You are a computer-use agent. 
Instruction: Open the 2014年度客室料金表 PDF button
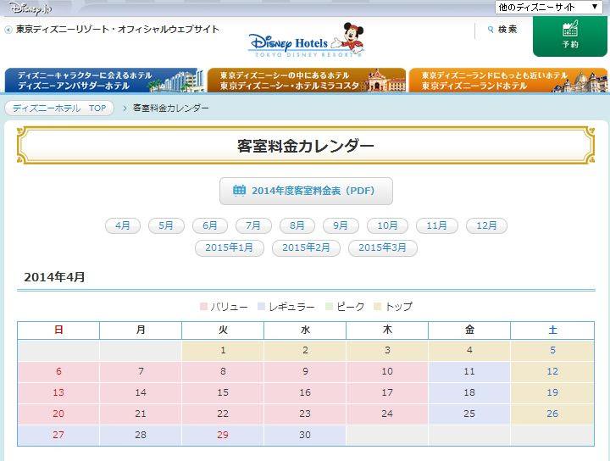[x=306, y=191]
